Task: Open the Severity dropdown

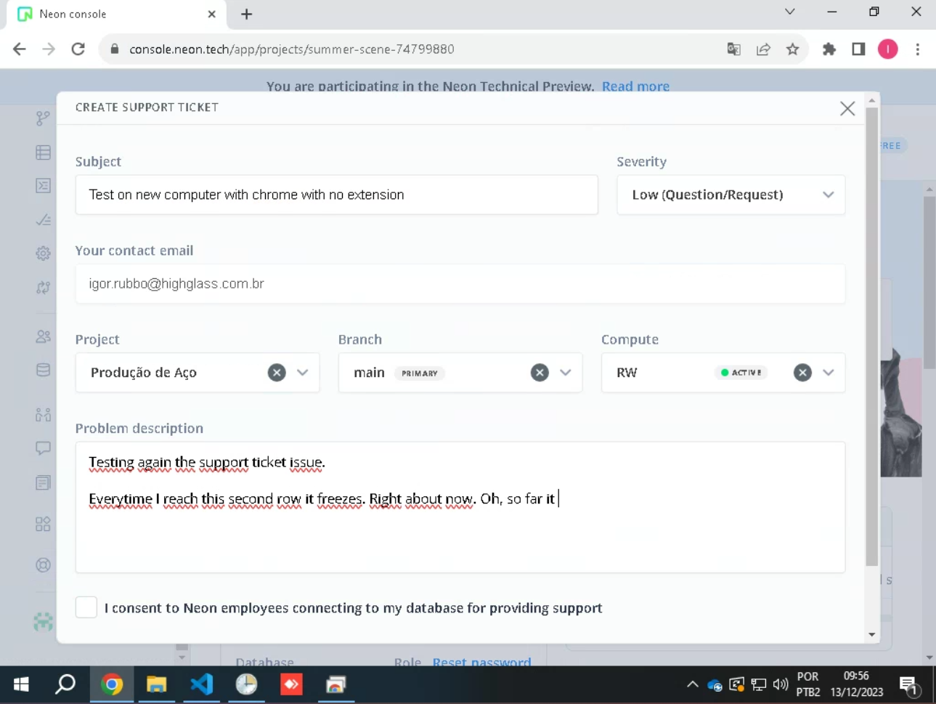Action: pos(731,195)
